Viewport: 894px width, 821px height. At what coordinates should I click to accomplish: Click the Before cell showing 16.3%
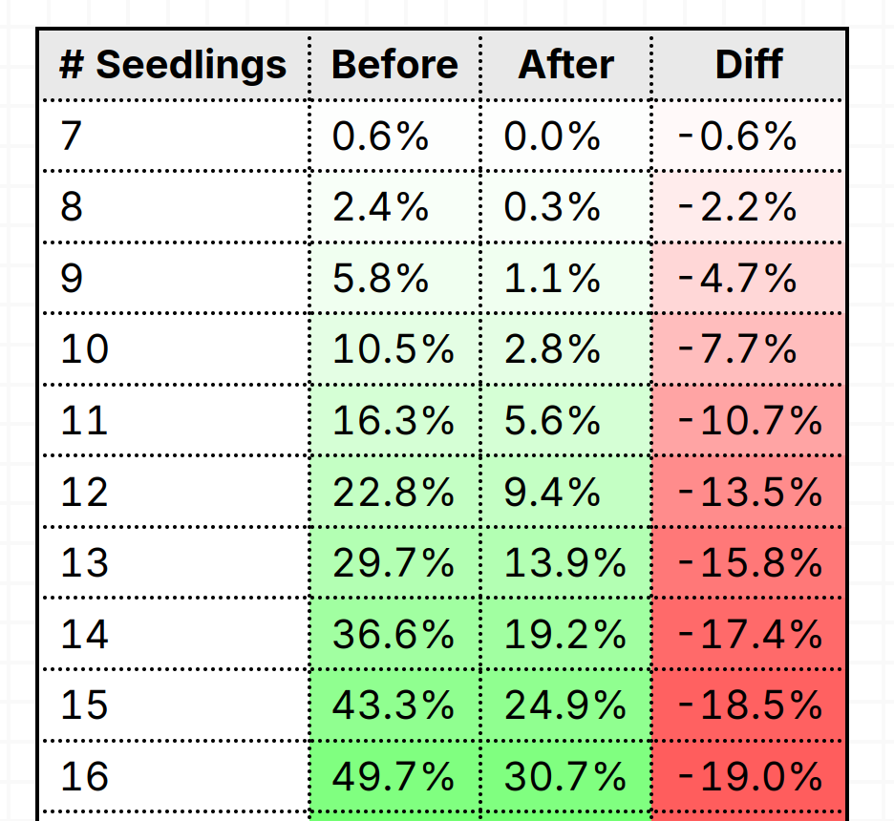coord(393,420)
